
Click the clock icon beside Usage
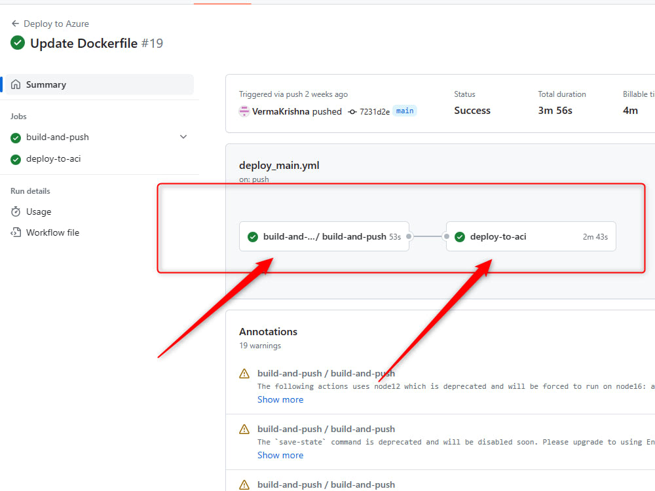click(16, 211)
